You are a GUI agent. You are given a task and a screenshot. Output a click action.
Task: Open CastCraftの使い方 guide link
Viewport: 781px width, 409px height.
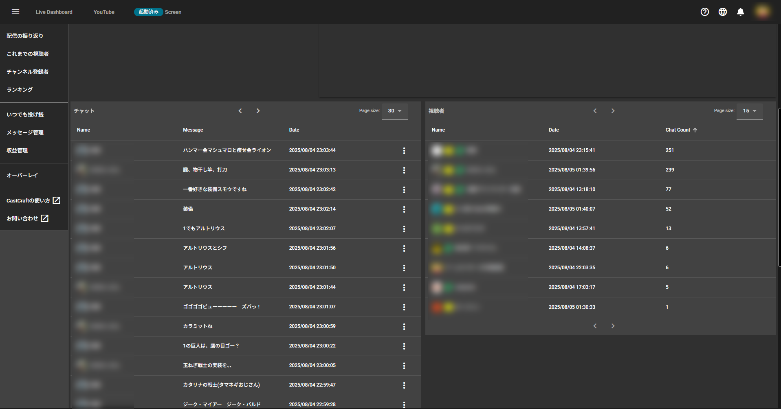point(28,200)
